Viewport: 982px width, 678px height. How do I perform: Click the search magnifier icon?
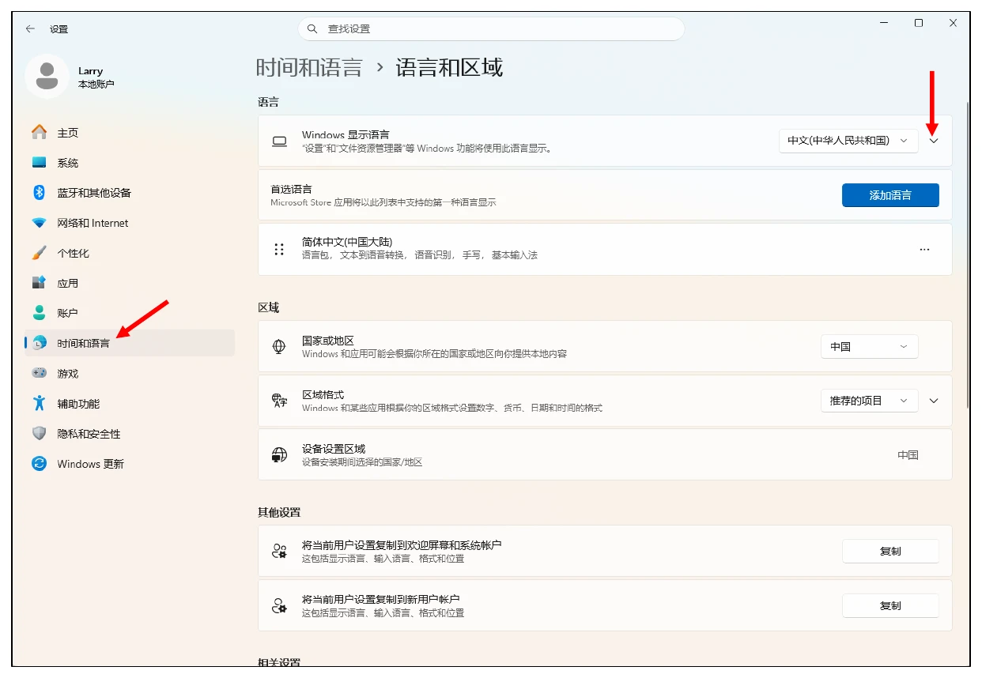tap(312, 28)
